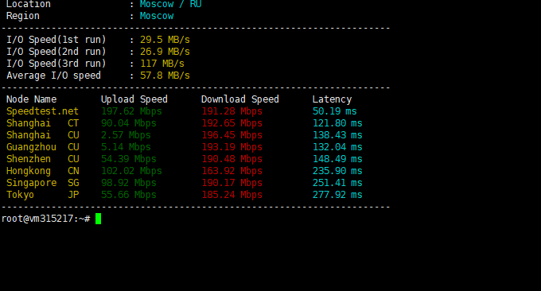Click download speed "163.92 Mbps"

point(232,171)
